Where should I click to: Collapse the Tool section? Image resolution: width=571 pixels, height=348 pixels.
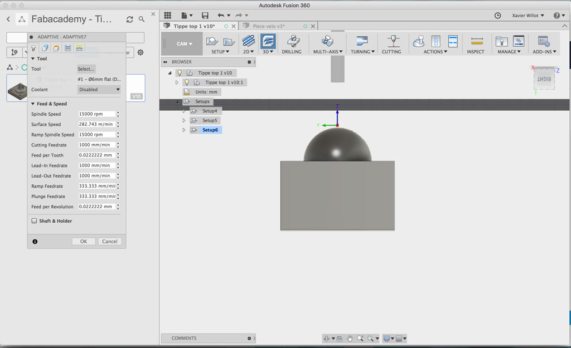coord(33,58)
